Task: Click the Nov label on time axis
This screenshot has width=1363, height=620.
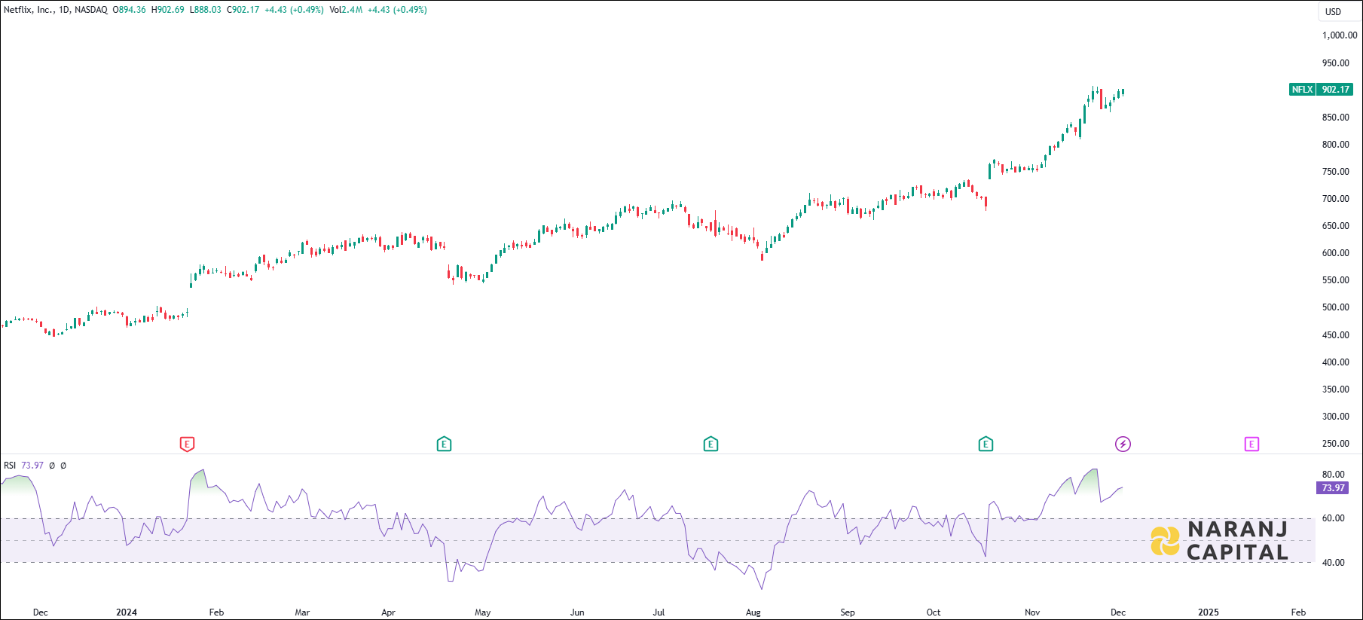Action: (1032, 612)
